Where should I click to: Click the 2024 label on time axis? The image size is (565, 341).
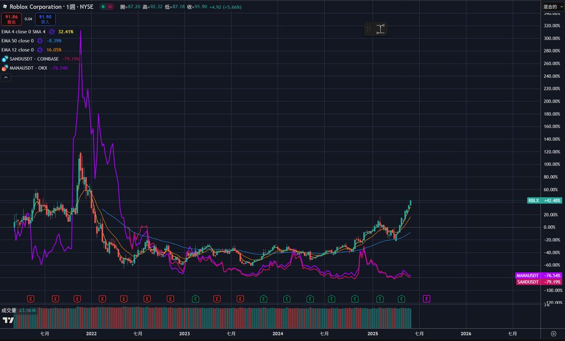point(278,333)
